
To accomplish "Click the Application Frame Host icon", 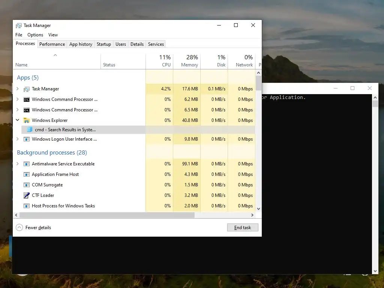I will click(27, 174).
